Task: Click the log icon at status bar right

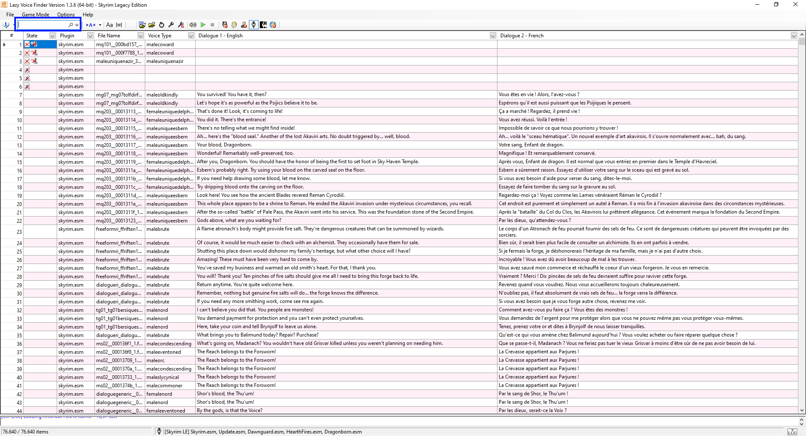Action: [x=793, y=432]
